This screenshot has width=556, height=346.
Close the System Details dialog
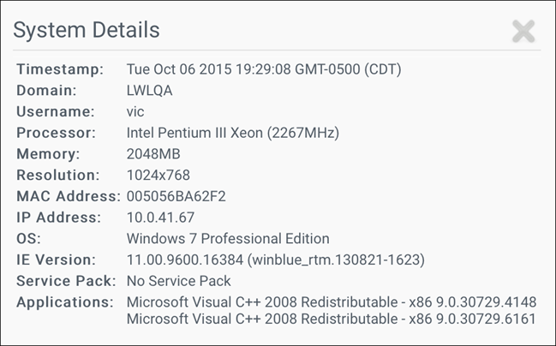pos(523,33)
